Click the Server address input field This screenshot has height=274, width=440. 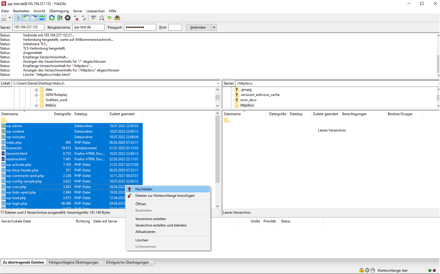tap(28, 27)
